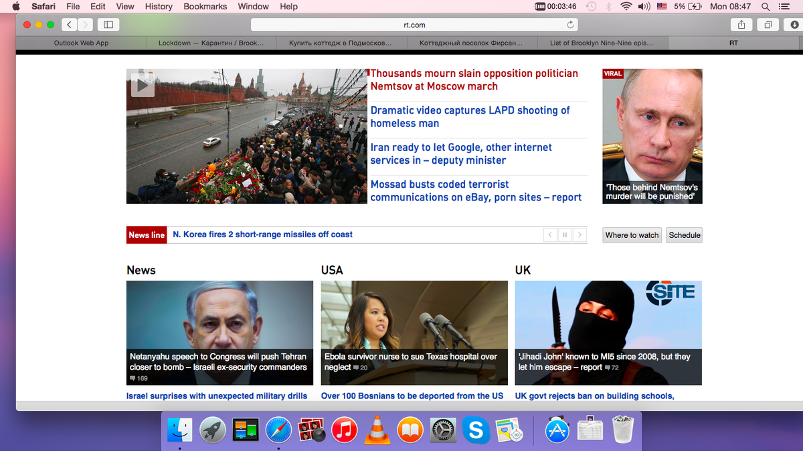The image size is (803, 451).
Task: Show next news line item
Action: pos(579,235)
